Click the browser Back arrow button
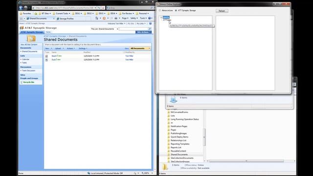 point(21,8)
